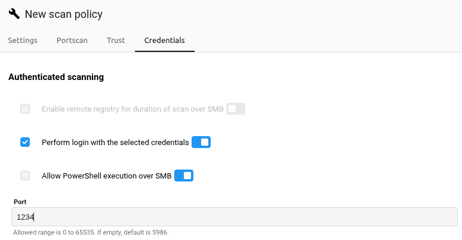Image resolution: width=462 pixels, height=240 pixels.
Task: Check the Allow PowerShell execution checkbox
Action: pos(25,176)
